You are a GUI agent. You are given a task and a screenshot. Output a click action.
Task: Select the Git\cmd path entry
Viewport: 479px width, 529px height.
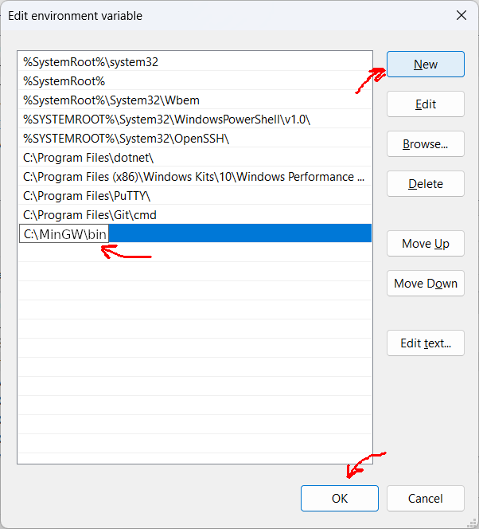click(x=195, y=215)
